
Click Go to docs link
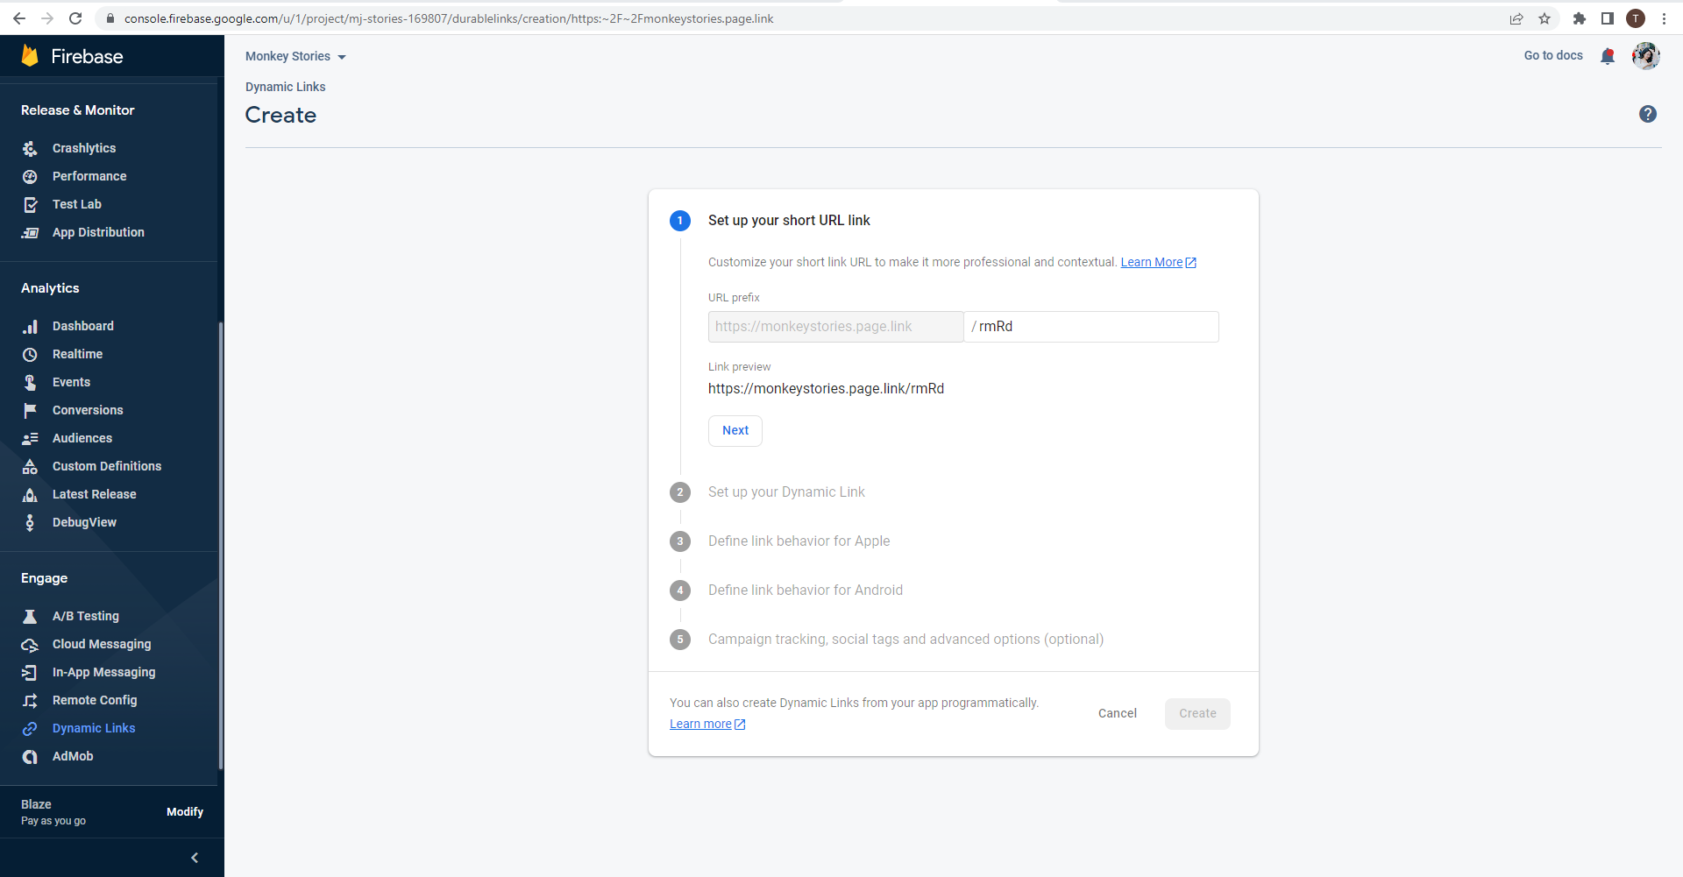click(x=1553, y=55)
